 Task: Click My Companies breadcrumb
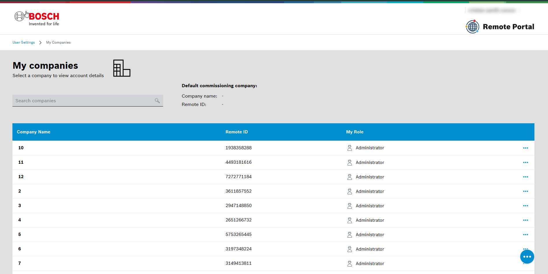coord(58,42)
